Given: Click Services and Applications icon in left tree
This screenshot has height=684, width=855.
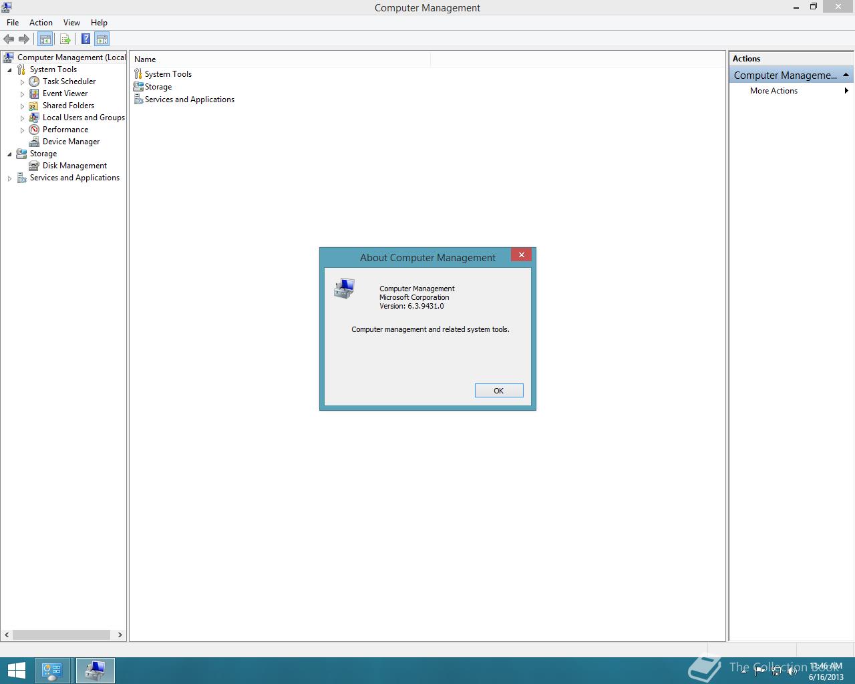Looking at the screenshot, I should pyautogui.click(x=21, y=178).
